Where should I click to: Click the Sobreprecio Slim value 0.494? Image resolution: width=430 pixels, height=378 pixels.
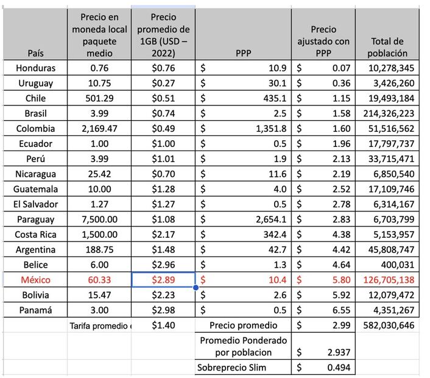tap(323, 368)
